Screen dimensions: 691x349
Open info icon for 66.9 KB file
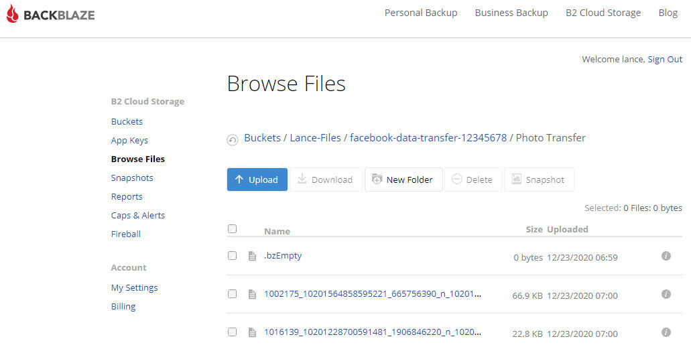666,294
